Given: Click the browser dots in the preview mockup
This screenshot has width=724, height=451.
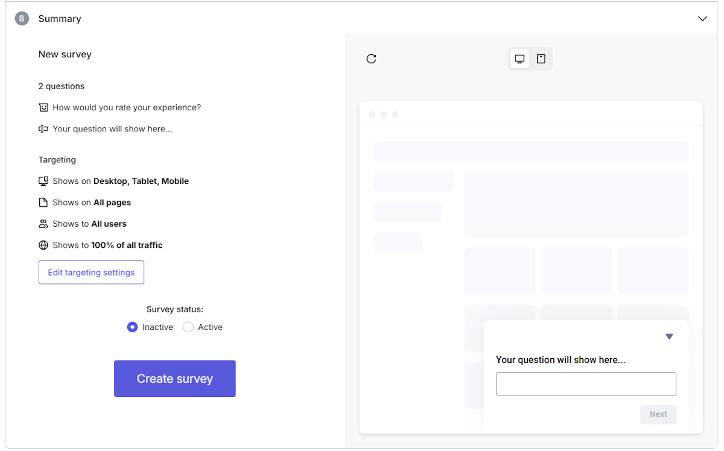Looking at the screenshot, I should click(384, 114).
